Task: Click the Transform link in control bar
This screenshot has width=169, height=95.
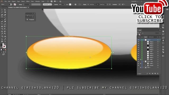Action: pyautogui.click(x=115, y=4)
